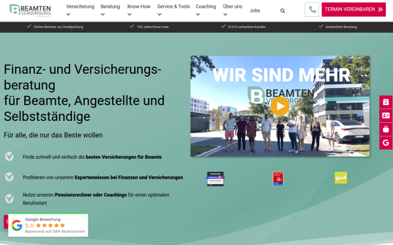This screenshot has height=245, width=393.
Task: Click the red certificate badge
Action: 278,179
